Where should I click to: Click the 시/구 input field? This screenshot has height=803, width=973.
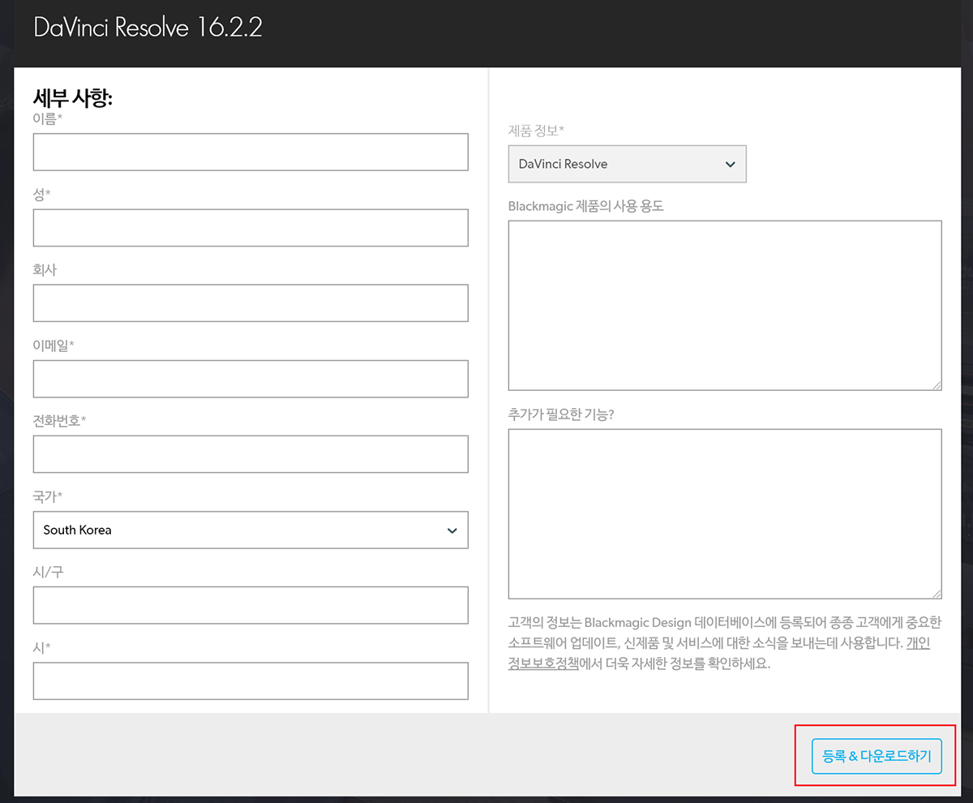point(251,605)
